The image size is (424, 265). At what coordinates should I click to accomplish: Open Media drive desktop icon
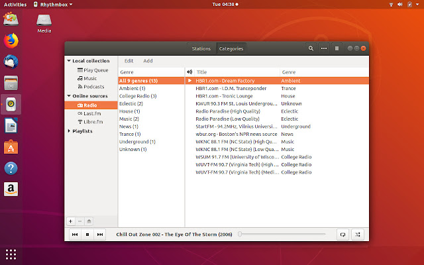[44, 24]
